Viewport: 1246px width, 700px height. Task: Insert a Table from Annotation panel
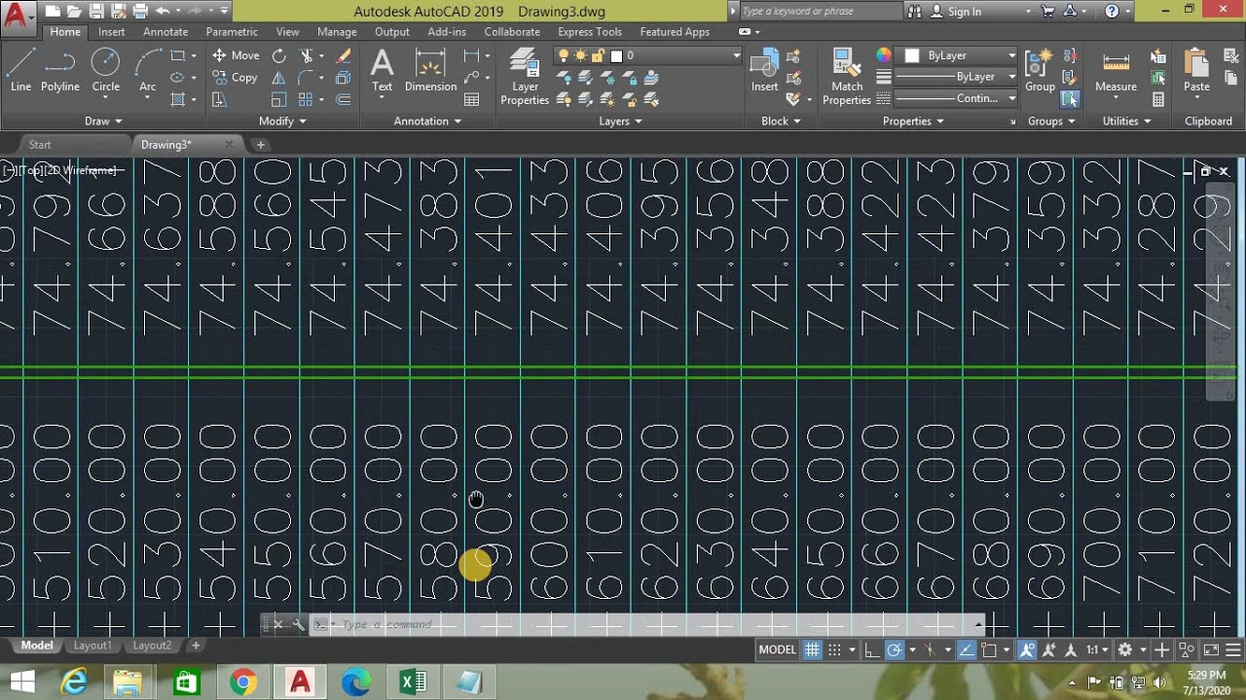(472, 99)
